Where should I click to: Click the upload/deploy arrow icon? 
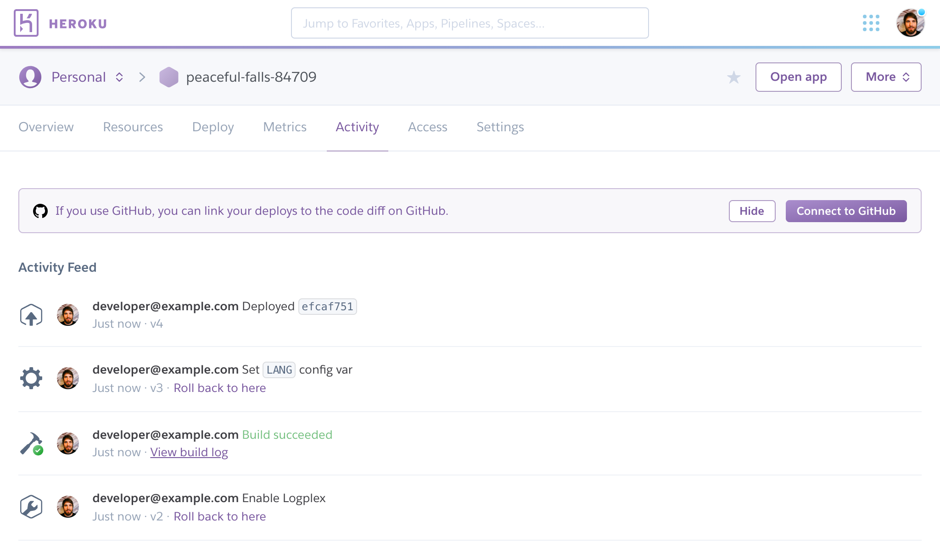tap(31, 314)
